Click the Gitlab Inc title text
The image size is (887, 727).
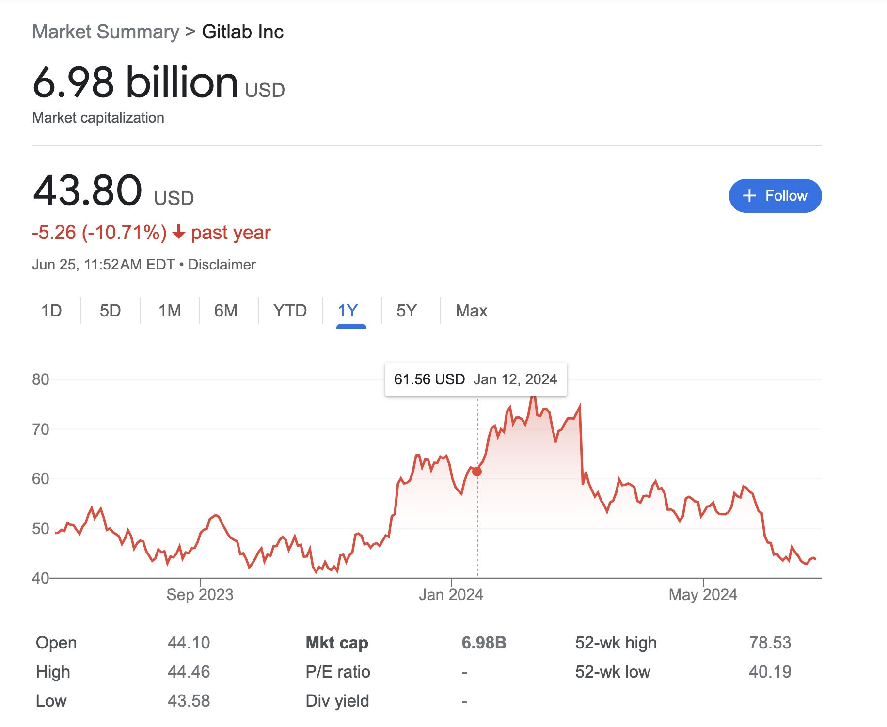tap(243, 32)
